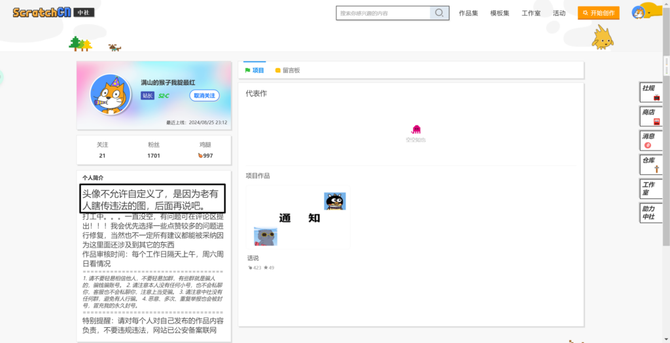This screenshot has width=670, height=343.
Task: Open the 商店 shop sidebar button
Action: coord(650,117)
